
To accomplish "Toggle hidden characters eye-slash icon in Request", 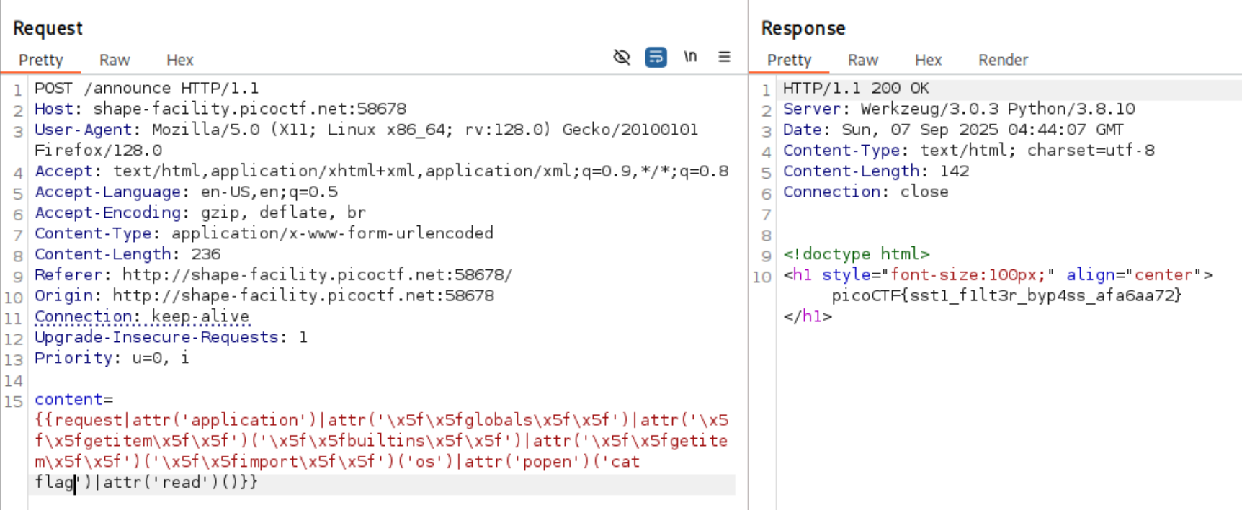I will pyautogui.click(x=622, y=57).
